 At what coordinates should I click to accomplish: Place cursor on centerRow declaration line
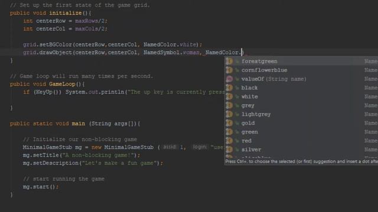tap(65, 21)
